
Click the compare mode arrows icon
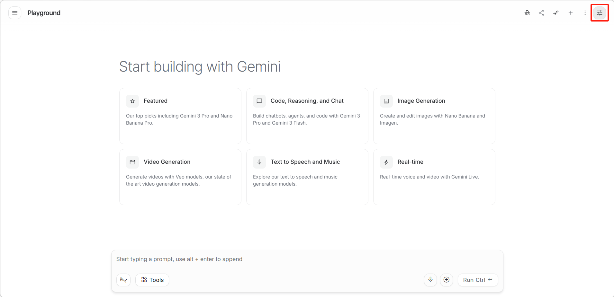coord(556,13)
